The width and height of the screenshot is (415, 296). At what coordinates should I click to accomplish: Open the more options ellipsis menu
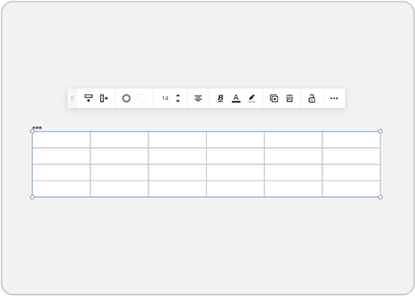334,98
